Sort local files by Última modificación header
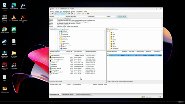Image resolution: width=185 pixels, height=104 pixels. 90,51
